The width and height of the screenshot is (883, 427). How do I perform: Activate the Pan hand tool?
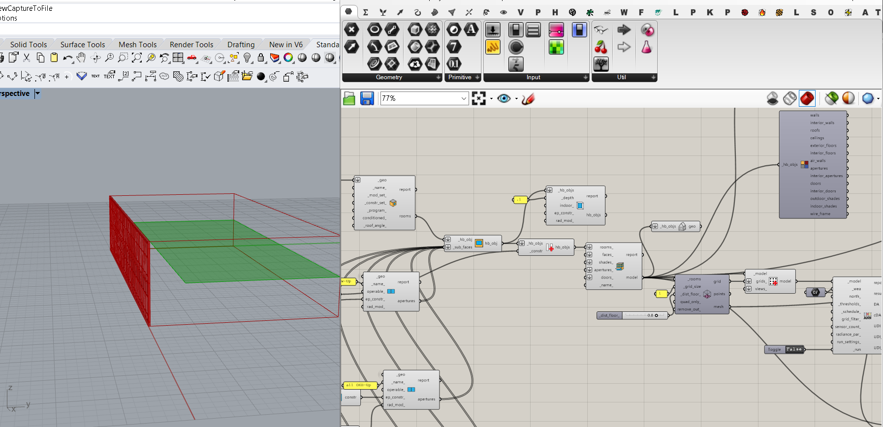pos(81,58)
